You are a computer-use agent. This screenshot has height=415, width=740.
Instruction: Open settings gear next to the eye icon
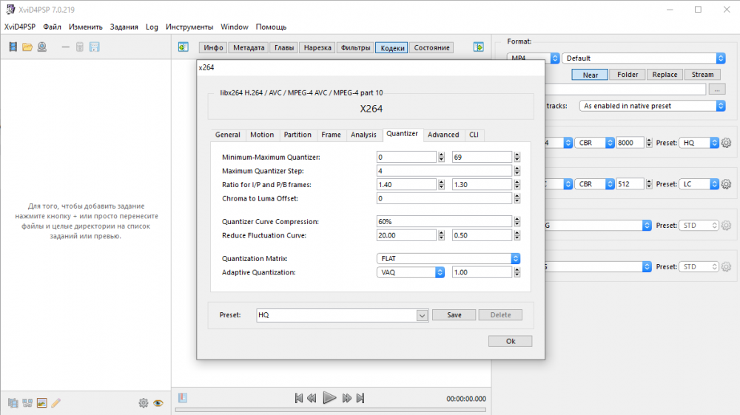point(144,403)
